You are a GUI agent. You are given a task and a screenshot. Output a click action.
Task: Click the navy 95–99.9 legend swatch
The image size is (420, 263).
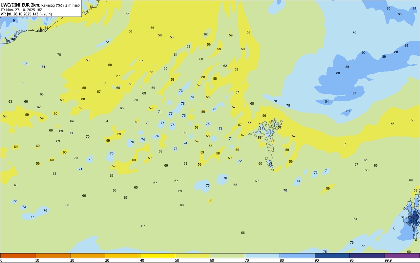click(x=367, y=255)
